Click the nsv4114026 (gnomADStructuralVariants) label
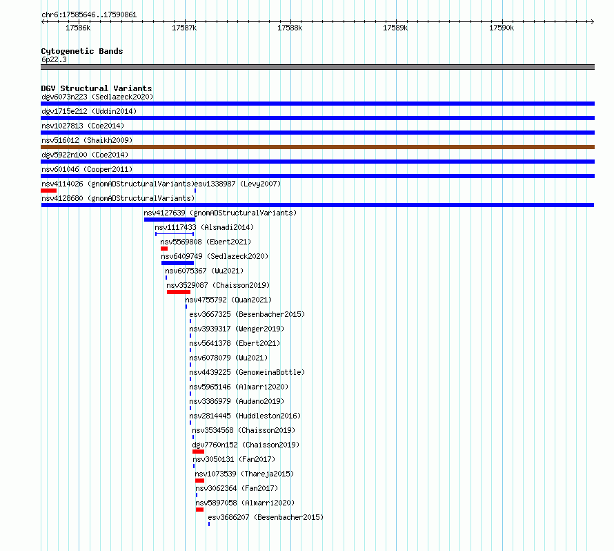The image size is (614, 551). click(x=118, y=184)
